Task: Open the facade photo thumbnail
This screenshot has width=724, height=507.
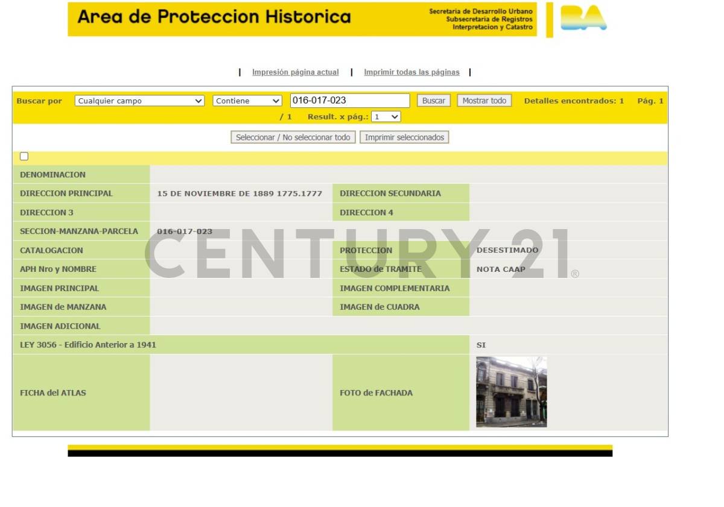Action: tap(511, 392)
